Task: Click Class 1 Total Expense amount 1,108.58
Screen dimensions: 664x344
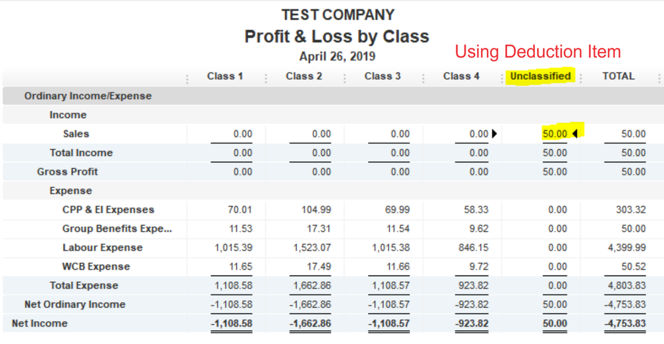Action: 233,286
